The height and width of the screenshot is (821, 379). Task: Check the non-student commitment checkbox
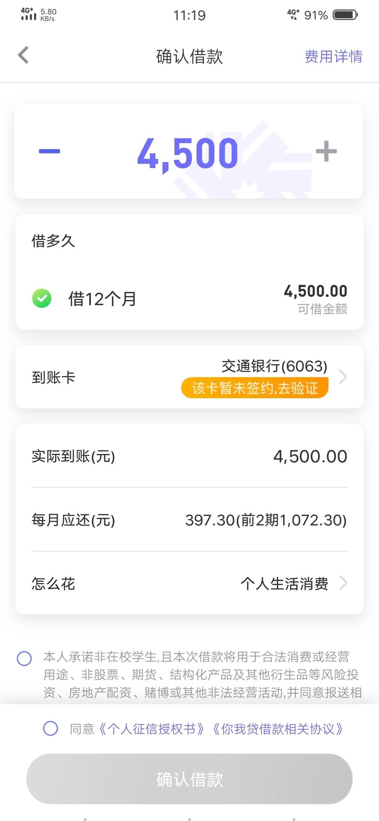pyautogui.click(x=24, y=659)
